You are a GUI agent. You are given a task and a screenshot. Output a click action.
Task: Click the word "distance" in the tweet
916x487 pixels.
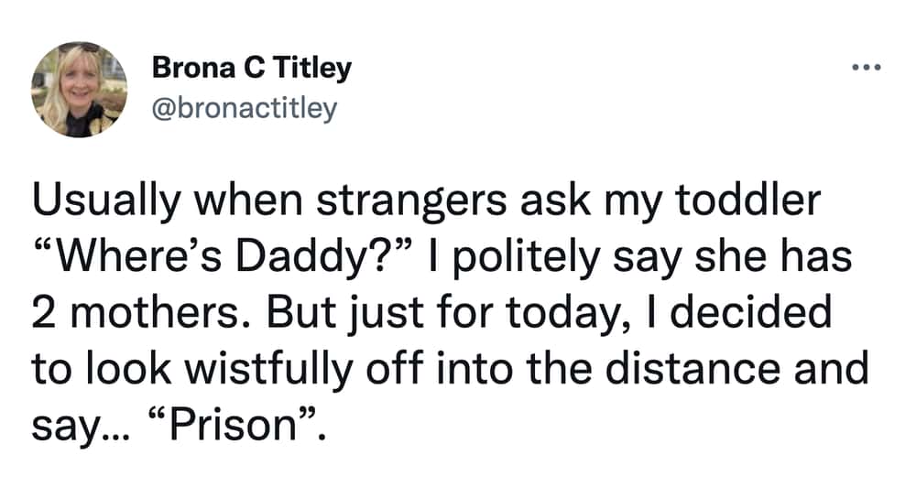[692, 368]
